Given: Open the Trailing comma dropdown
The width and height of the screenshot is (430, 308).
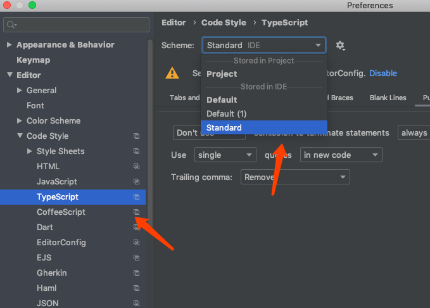Looking at the screenshot, I should click(x=295, y=177).
